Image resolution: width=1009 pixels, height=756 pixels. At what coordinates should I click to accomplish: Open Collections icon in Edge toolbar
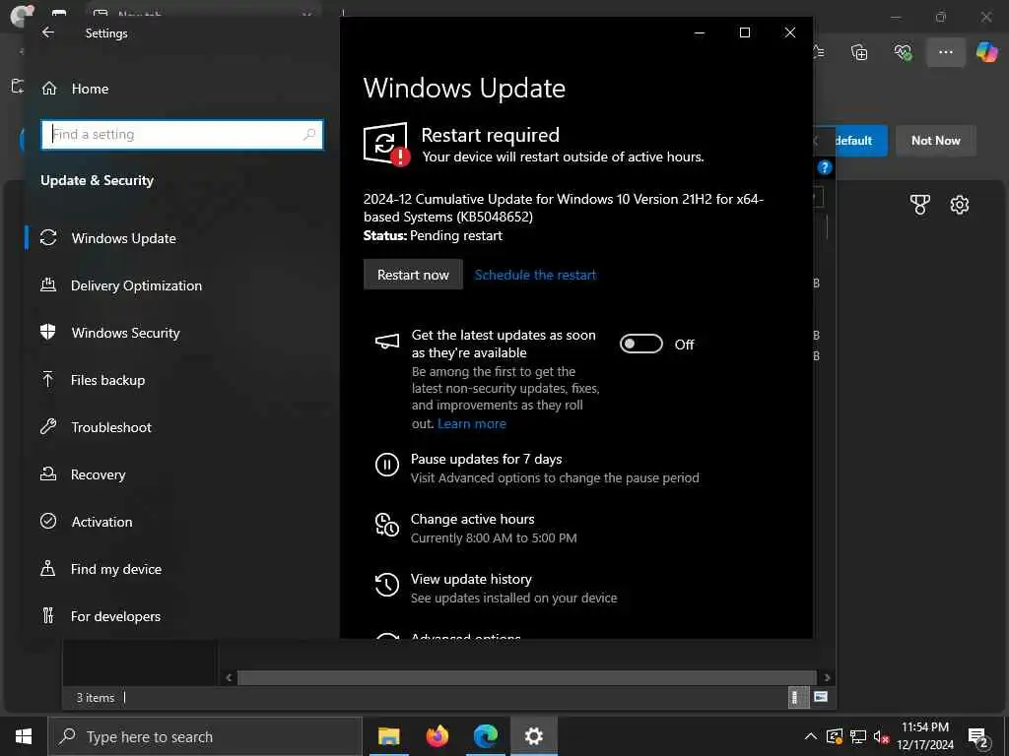click(859, 52)
